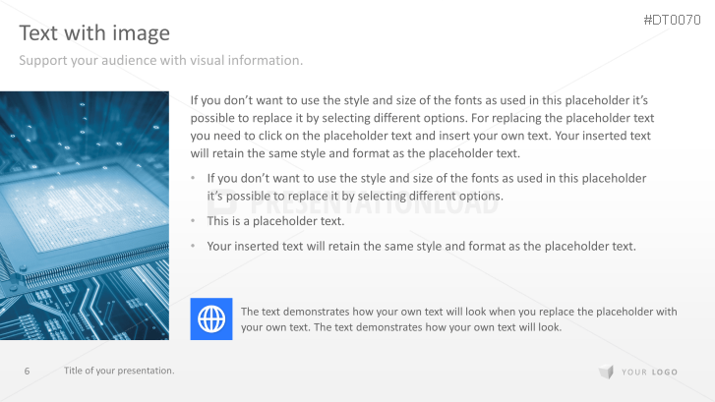Click bullet dot before "This is a placeholder text"
Image resolution: width=715 pixels, height=402 pixels.
(194, 221)
